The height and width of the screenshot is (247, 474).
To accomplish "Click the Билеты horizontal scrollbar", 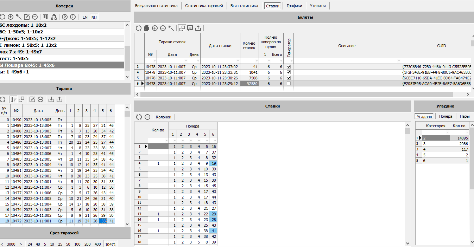I will [297, 95].
